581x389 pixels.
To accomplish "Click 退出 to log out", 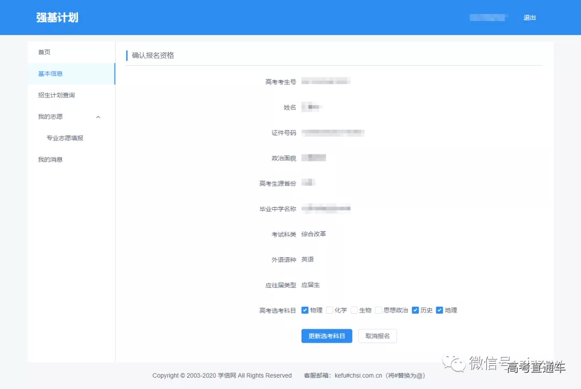I will [x=529, y=18].
